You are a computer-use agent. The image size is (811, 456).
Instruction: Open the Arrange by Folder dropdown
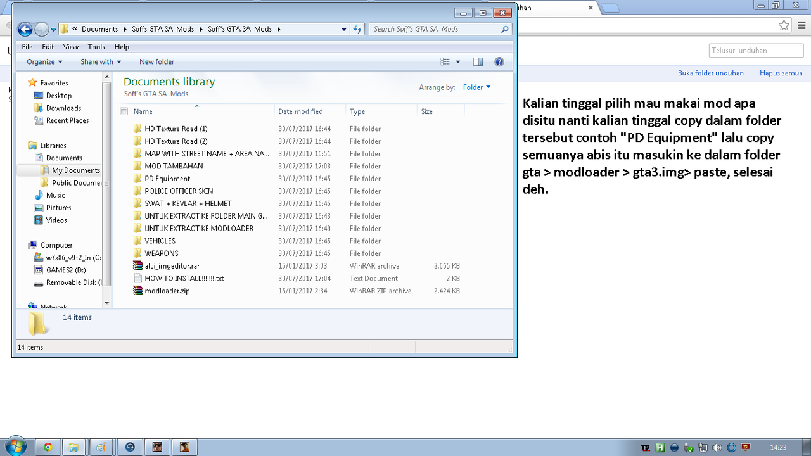(x=476, y=87)
